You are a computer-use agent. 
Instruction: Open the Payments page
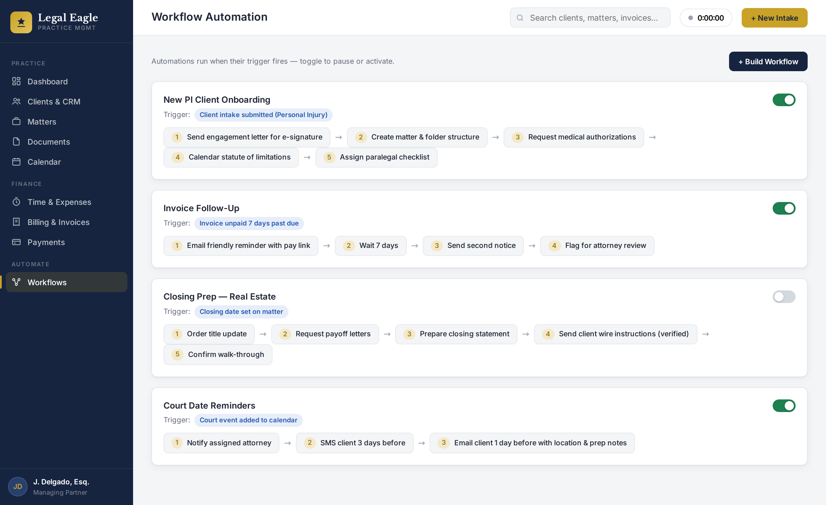pos(66,242)
